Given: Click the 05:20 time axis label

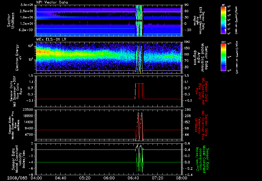Looking at the screenshot, I should coord(85,178).
